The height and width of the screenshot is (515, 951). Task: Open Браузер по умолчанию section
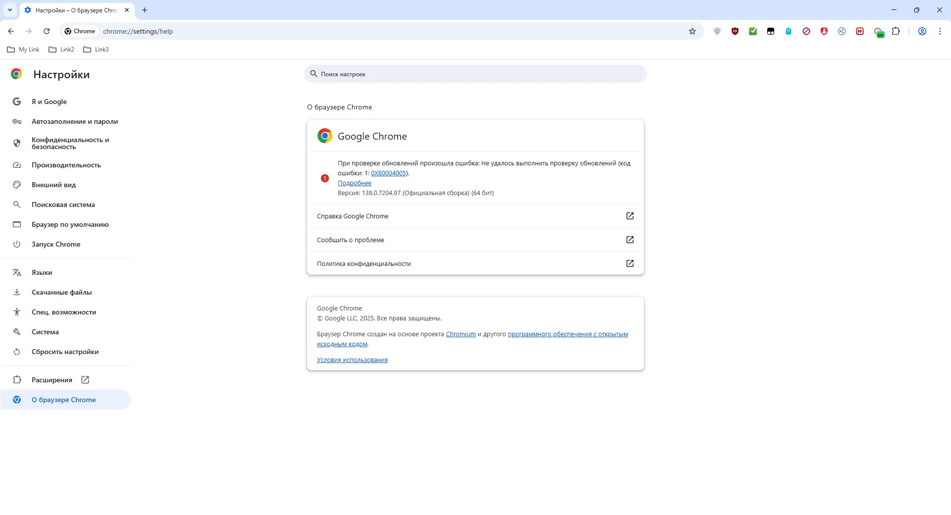pos(65,224)
